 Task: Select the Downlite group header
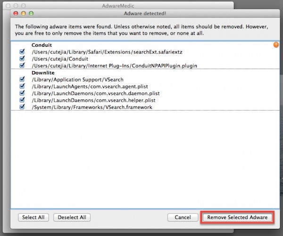(x=42, y=73)
